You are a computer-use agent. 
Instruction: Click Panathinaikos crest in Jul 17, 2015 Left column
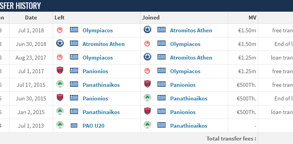point(60,84)
